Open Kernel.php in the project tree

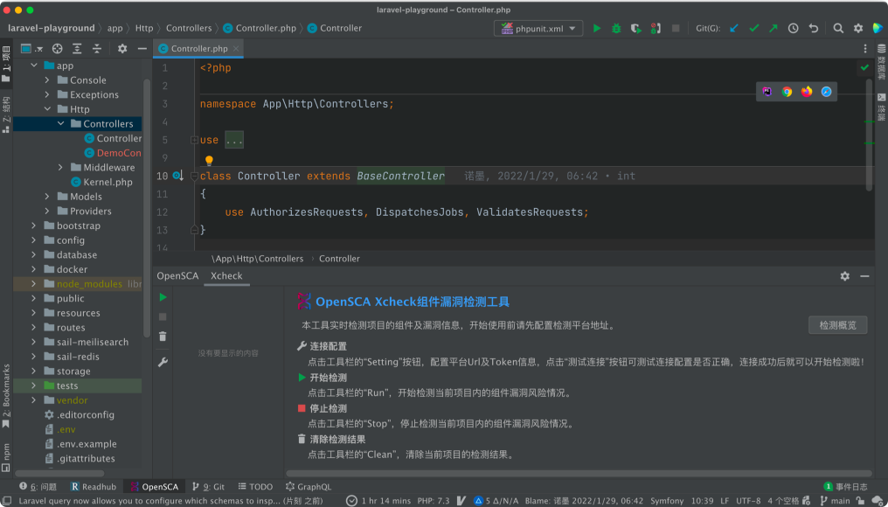click(101, 182)
